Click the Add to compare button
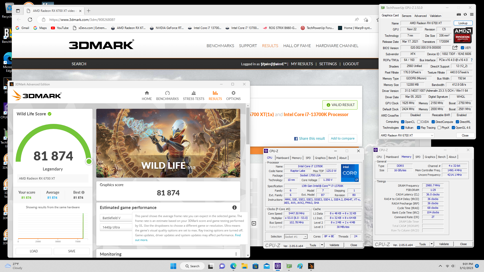This screenshot has width=484, height=272. (x=343, y=139)
